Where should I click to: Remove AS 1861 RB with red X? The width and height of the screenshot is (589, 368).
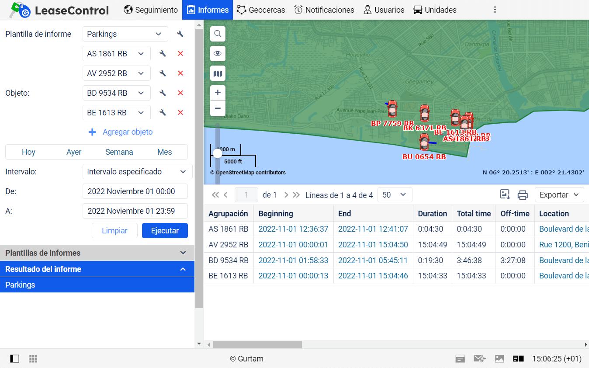tap(180, 54)
